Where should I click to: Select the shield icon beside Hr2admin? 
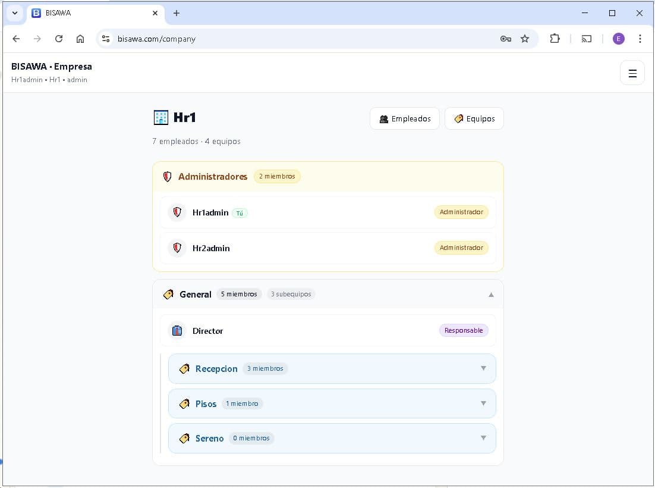pos(177,248)
